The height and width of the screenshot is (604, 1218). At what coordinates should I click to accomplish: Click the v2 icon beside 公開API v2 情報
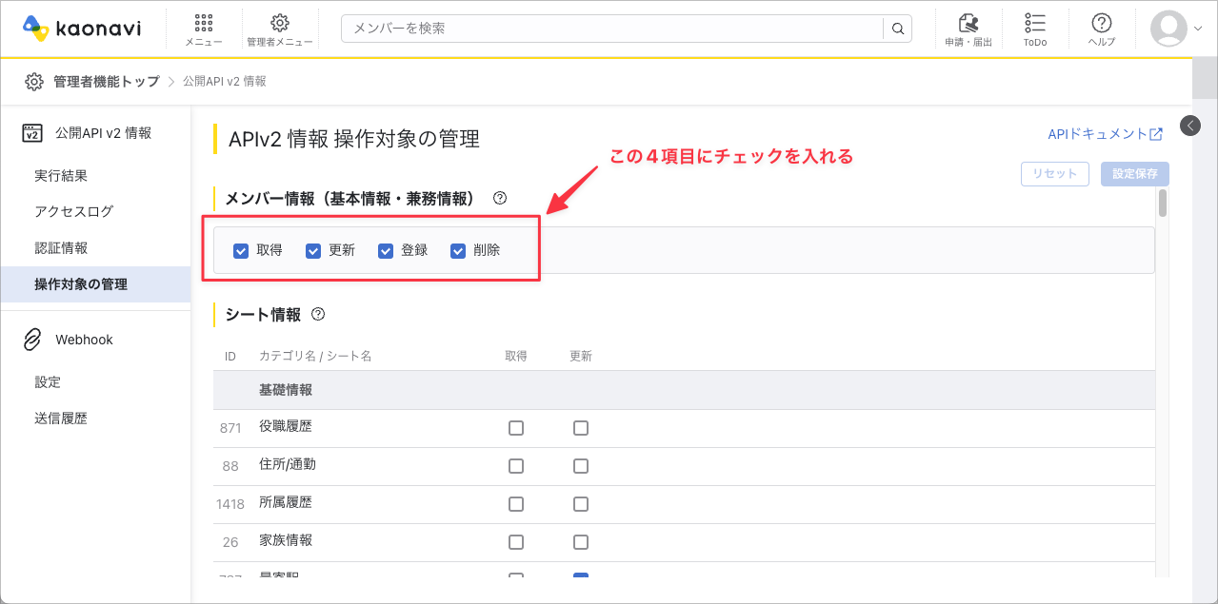[32, 133]
